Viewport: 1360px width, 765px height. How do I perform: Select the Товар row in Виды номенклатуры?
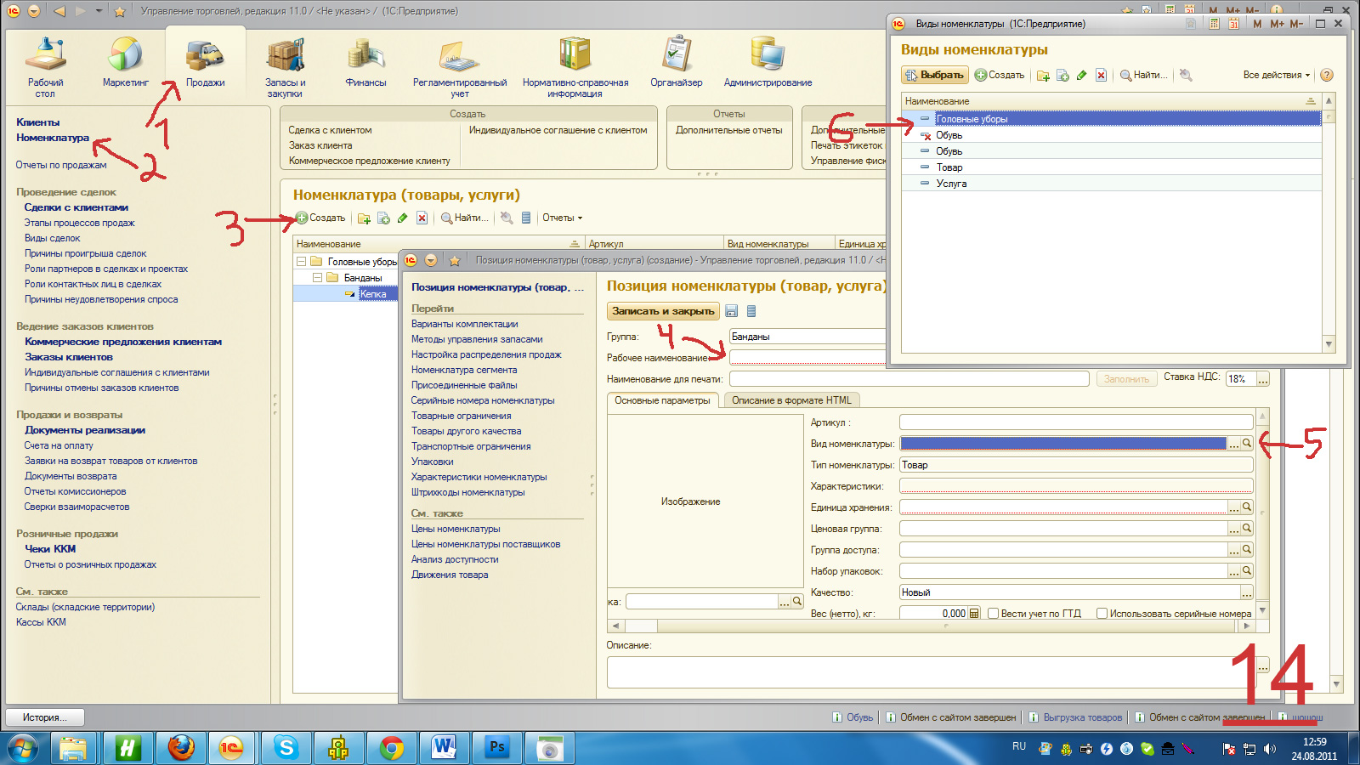(x=1111, y=167)
